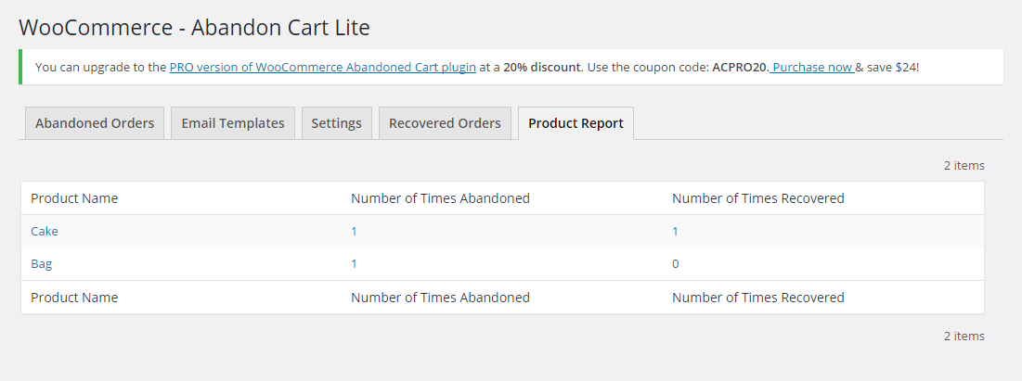1022x381 pixels.
Task: Click top Product Name column header
Action: [74, 198]
